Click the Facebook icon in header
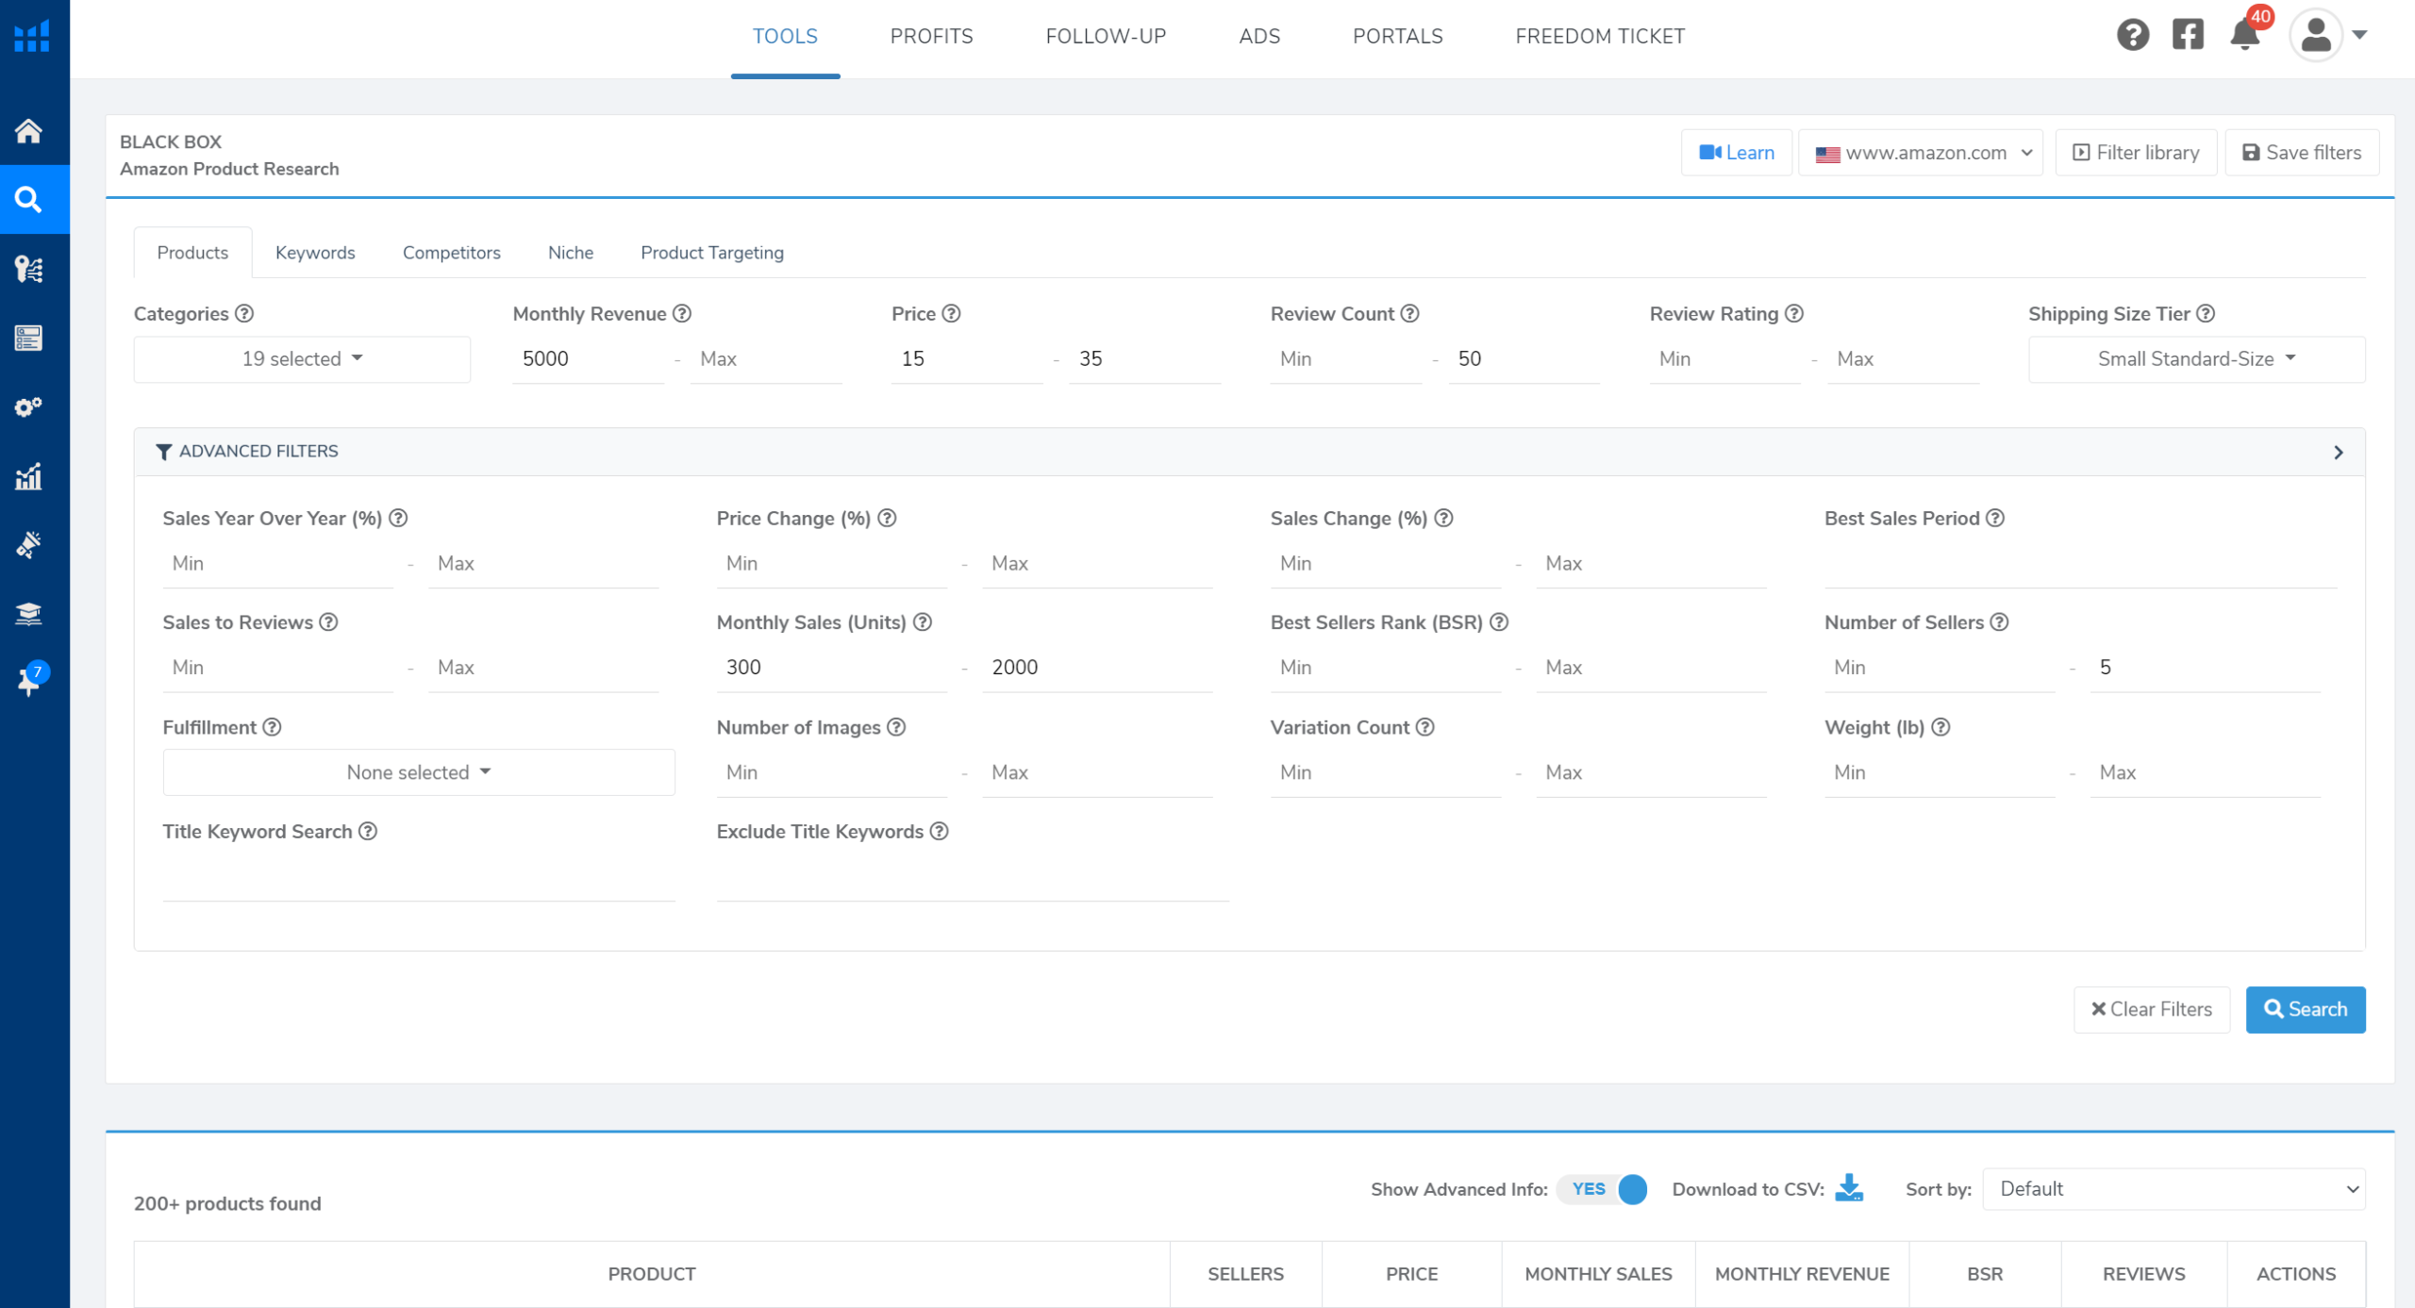The width and height of the screenshot is (2415, 1308). tap(2188, 35)
